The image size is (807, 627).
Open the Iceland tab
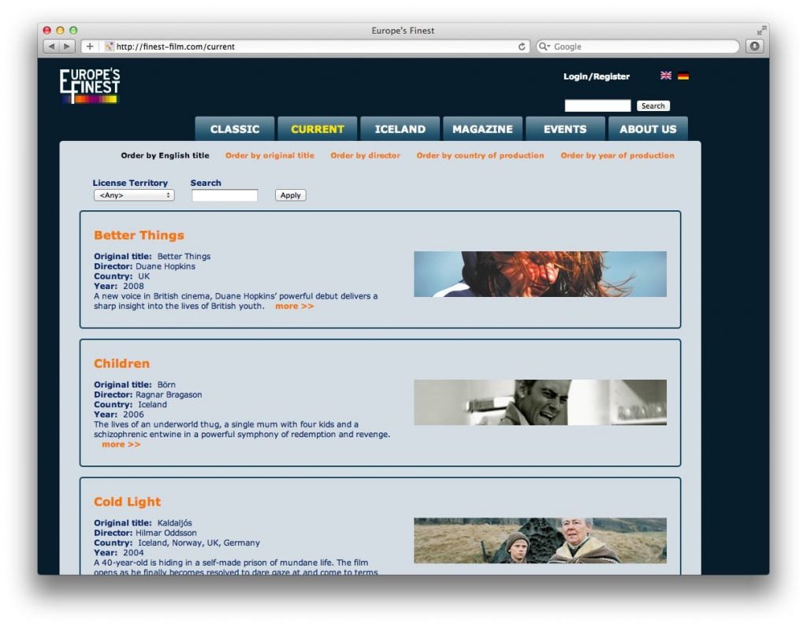[x=400, y=129]
